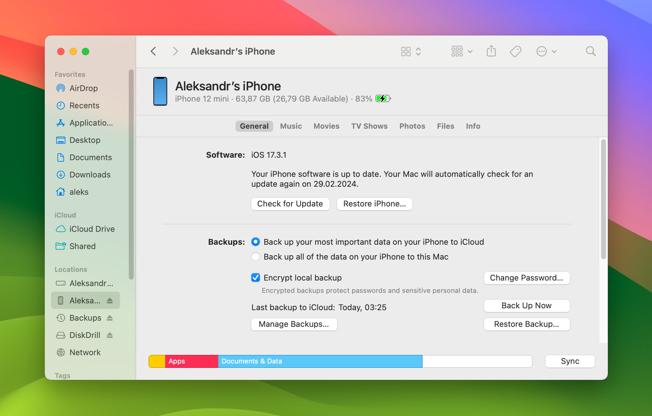Click the iOS 17.3.1 version text
This screenshot has height=416, width=652.
pyautogui.click(x=269, y=155)
